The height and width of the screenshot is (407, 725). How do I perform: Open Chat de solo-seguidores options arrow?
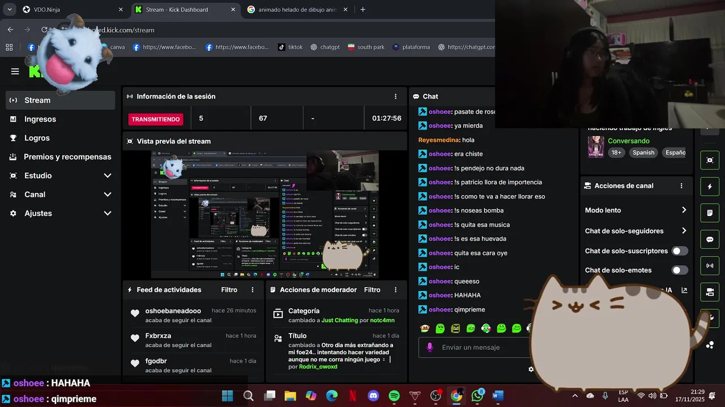684,231
